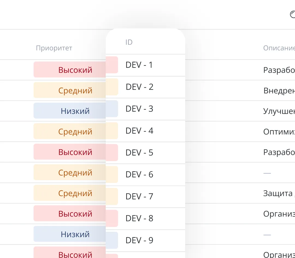The width and height of the screenshot is (295, 258).
Task: Sort by the Приоритет column header
Action: tap(54, 48)
